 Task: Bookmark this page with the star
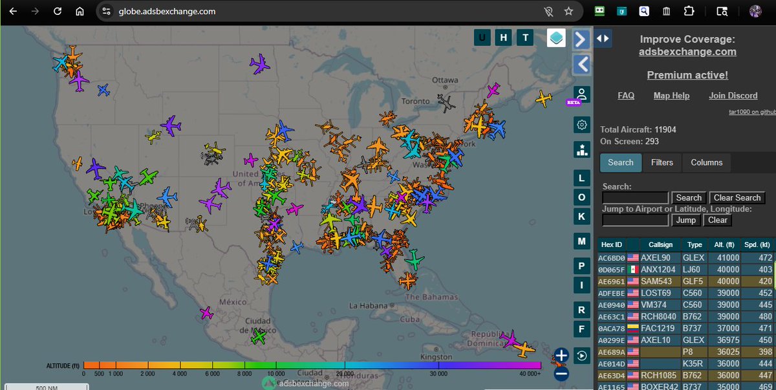point(568,11)
